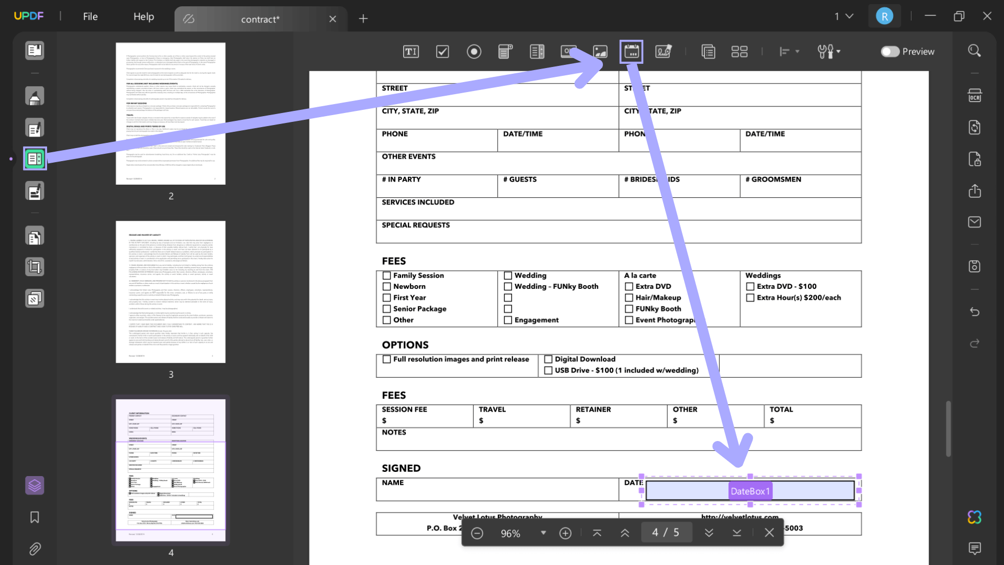Toggle the Preview switch
The width and height of the screenshot is (1004, 565).
tap(891, 52)
